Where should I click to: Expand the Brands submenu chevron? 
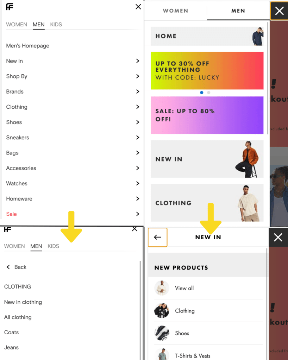click(138, 91)
